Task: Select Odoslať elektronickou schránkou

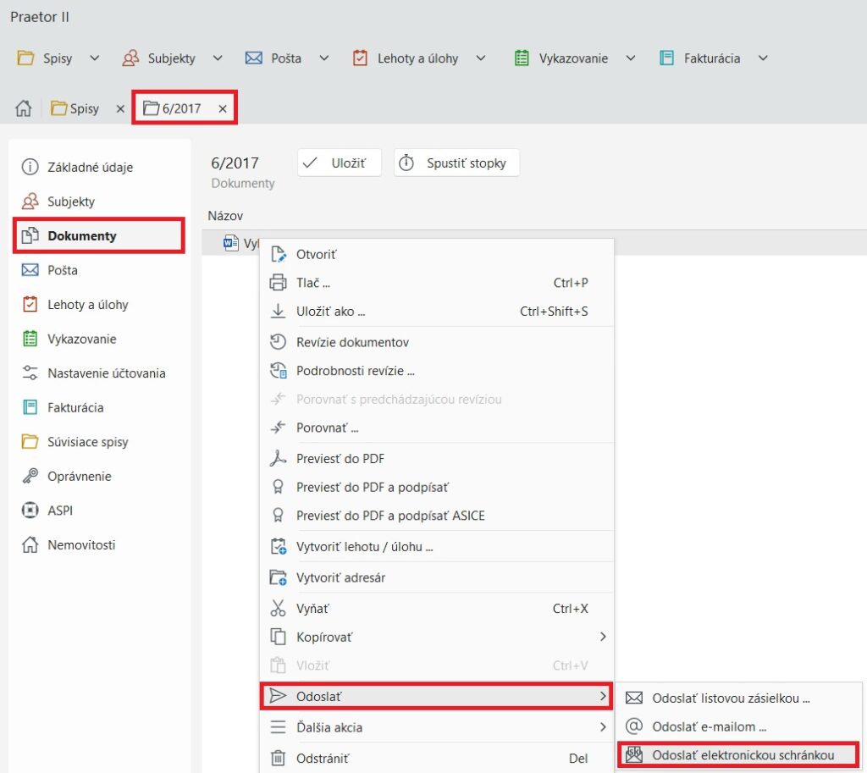Action: coord(743,754)
